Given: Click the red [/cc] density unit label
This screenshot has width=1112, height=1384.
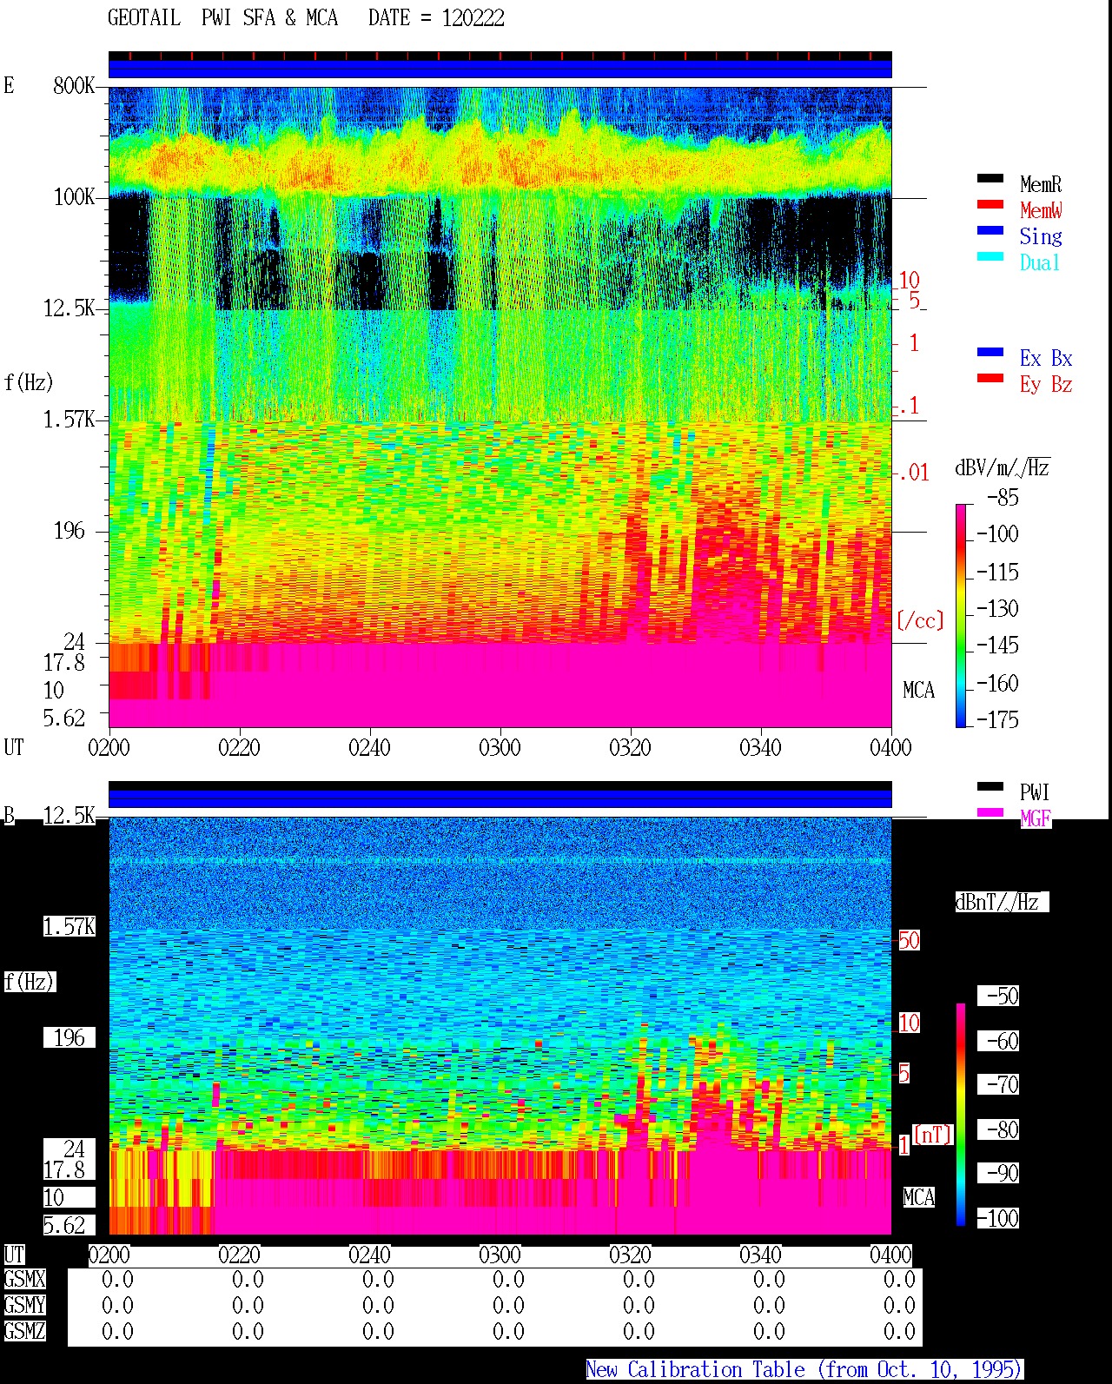Looking at the screenshot, I should (x=920, y=620).
